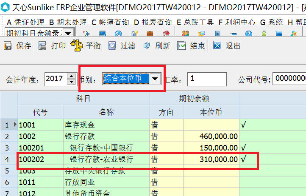Select the 银行存款-中国银行 name cell

click(106, 148)
